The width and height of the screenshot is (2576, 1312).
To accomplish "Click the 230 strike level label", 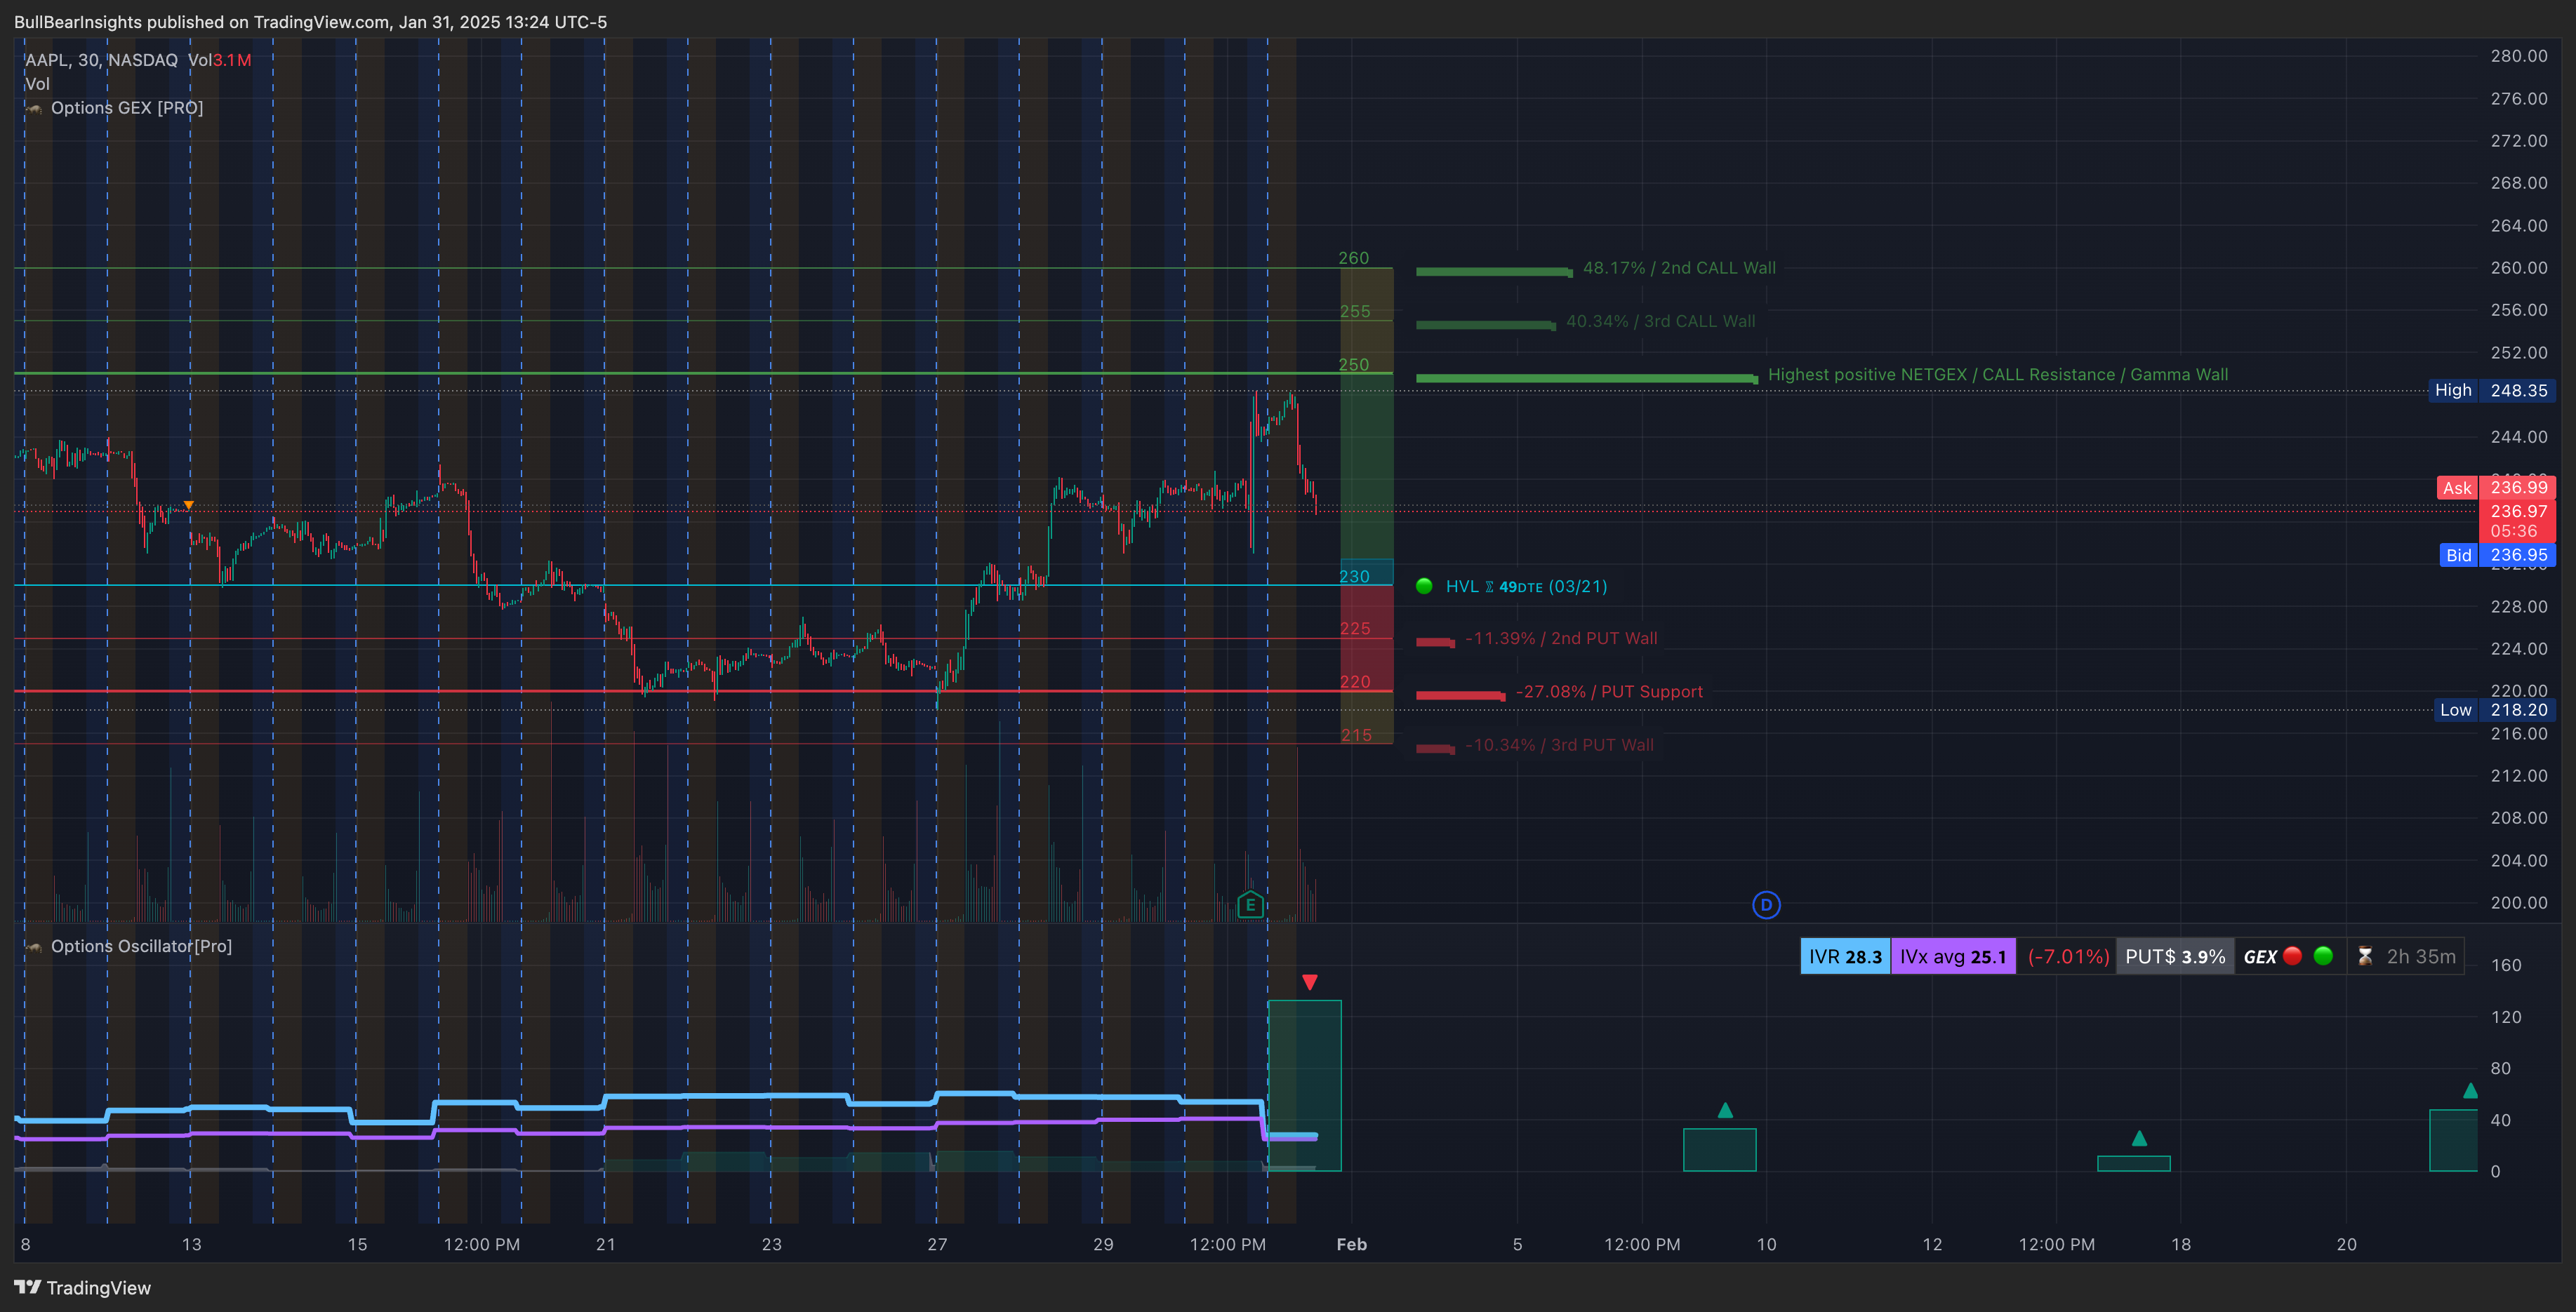I will (x=1354, y=577).
